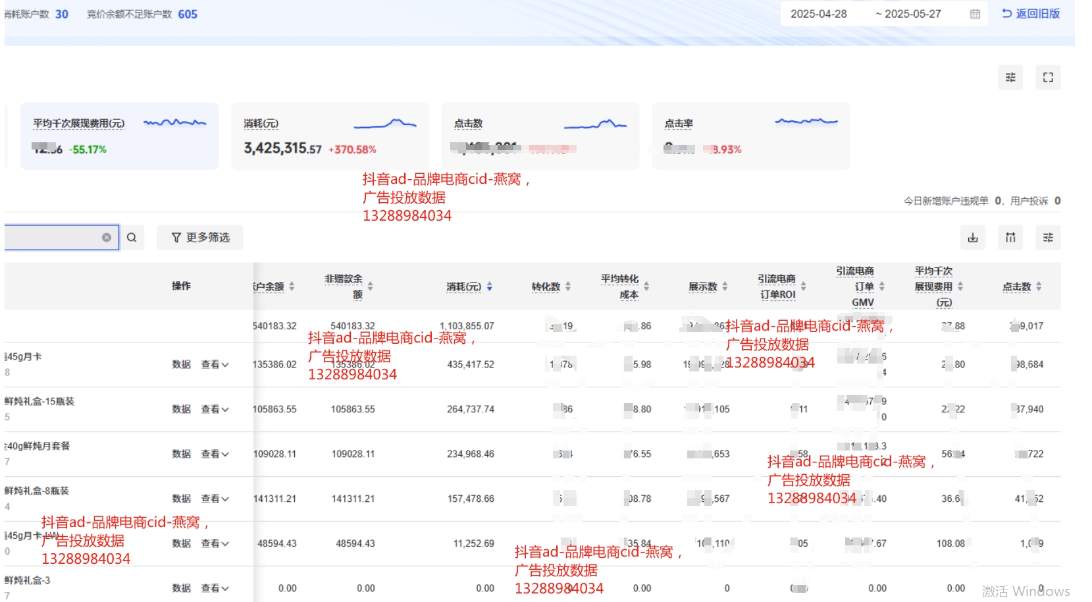The width and height of the screenshot is (1092, 602).
Task: Click the 157,478.66 spend cell
Action: pos(471,499)
